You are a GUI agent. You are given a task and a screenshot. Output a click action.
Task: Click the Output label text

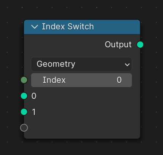tap(118, 45)
